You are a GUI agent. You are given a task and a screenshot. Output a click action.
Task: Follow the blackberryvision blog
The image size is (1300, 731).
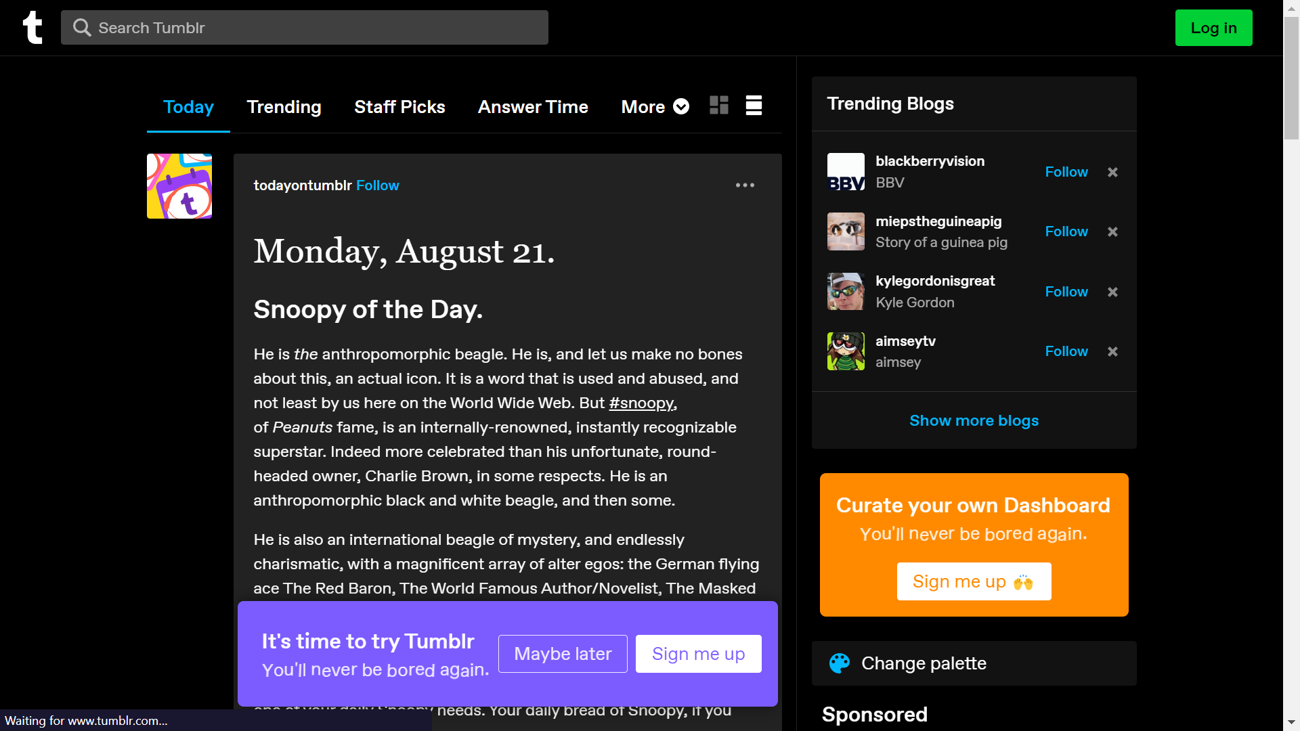pos(1066,172)
